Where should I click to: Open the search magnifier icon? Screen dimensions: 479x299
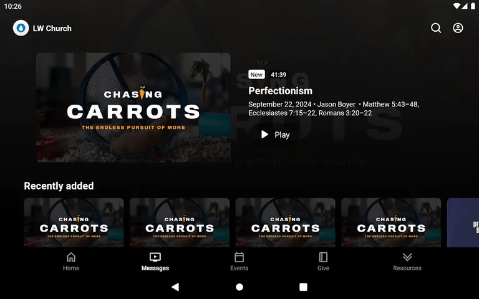coord(436,28)
